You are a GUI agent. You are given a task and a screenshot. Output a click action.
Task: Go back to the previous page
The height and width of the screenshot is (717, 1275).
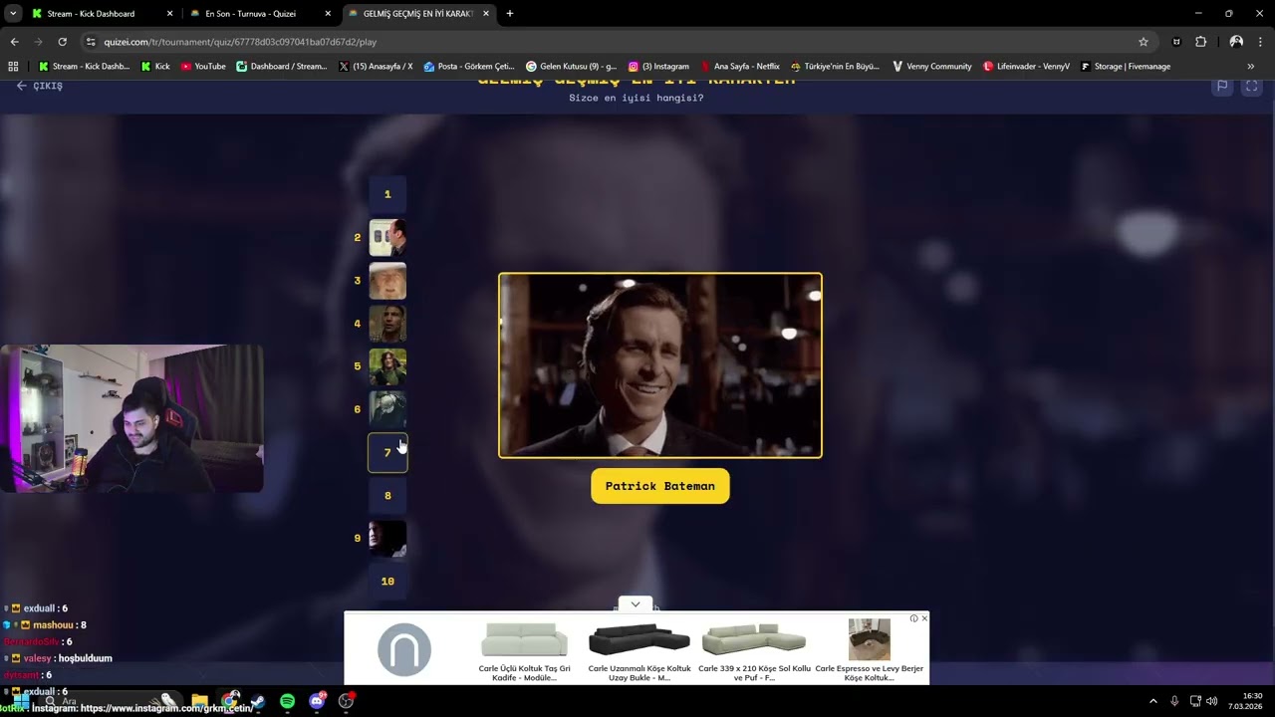(14, 42)
